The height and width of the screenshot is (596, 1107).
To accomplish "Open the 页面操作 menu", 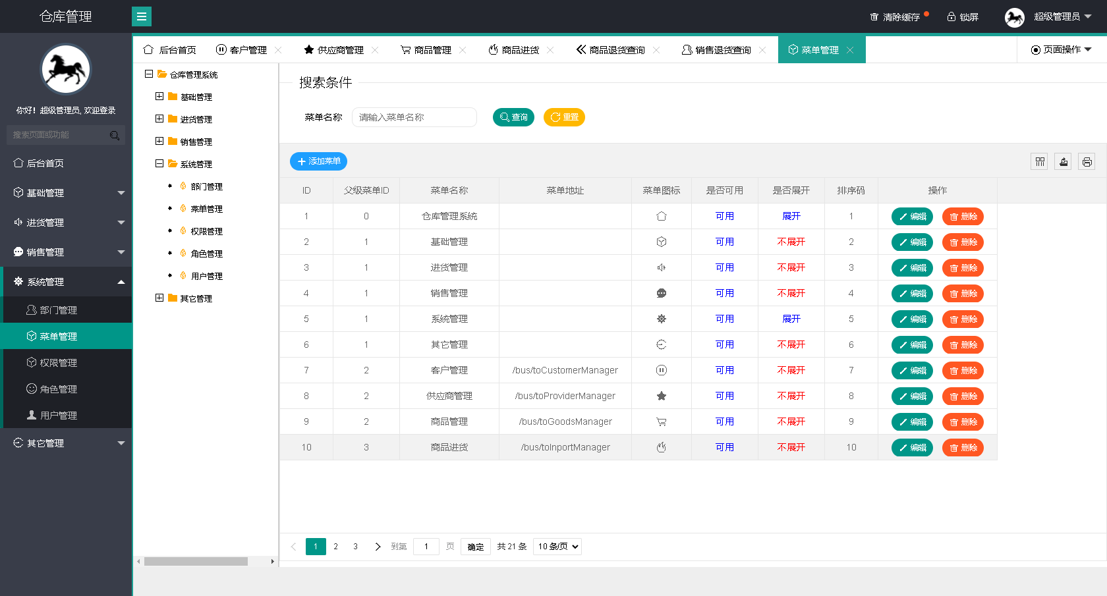I will tap(1061, 49).
